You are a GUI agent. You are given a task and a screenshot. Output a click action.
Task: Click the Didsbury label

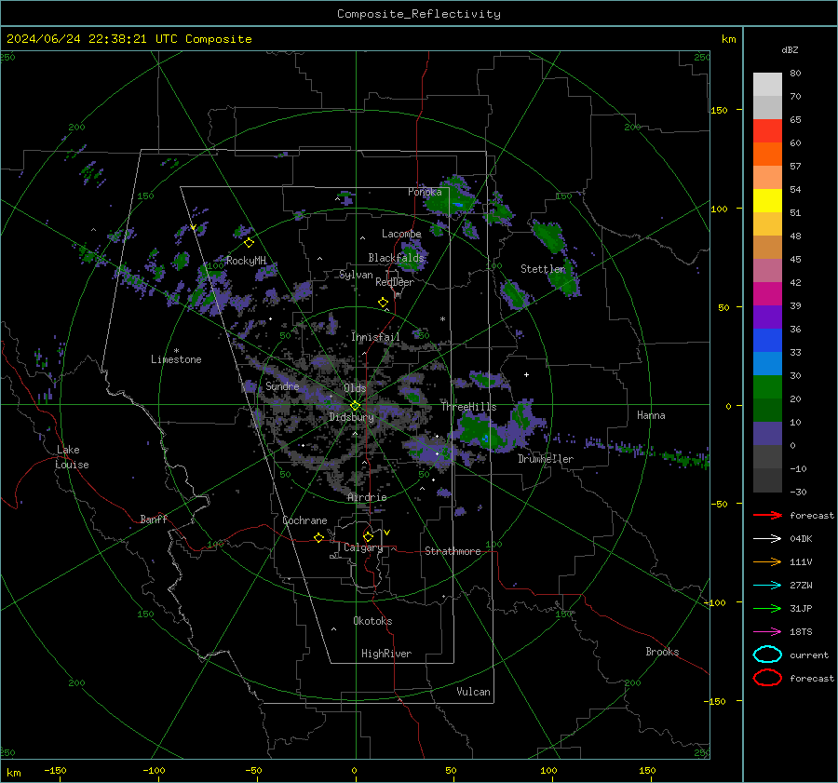tap(351, 417)
